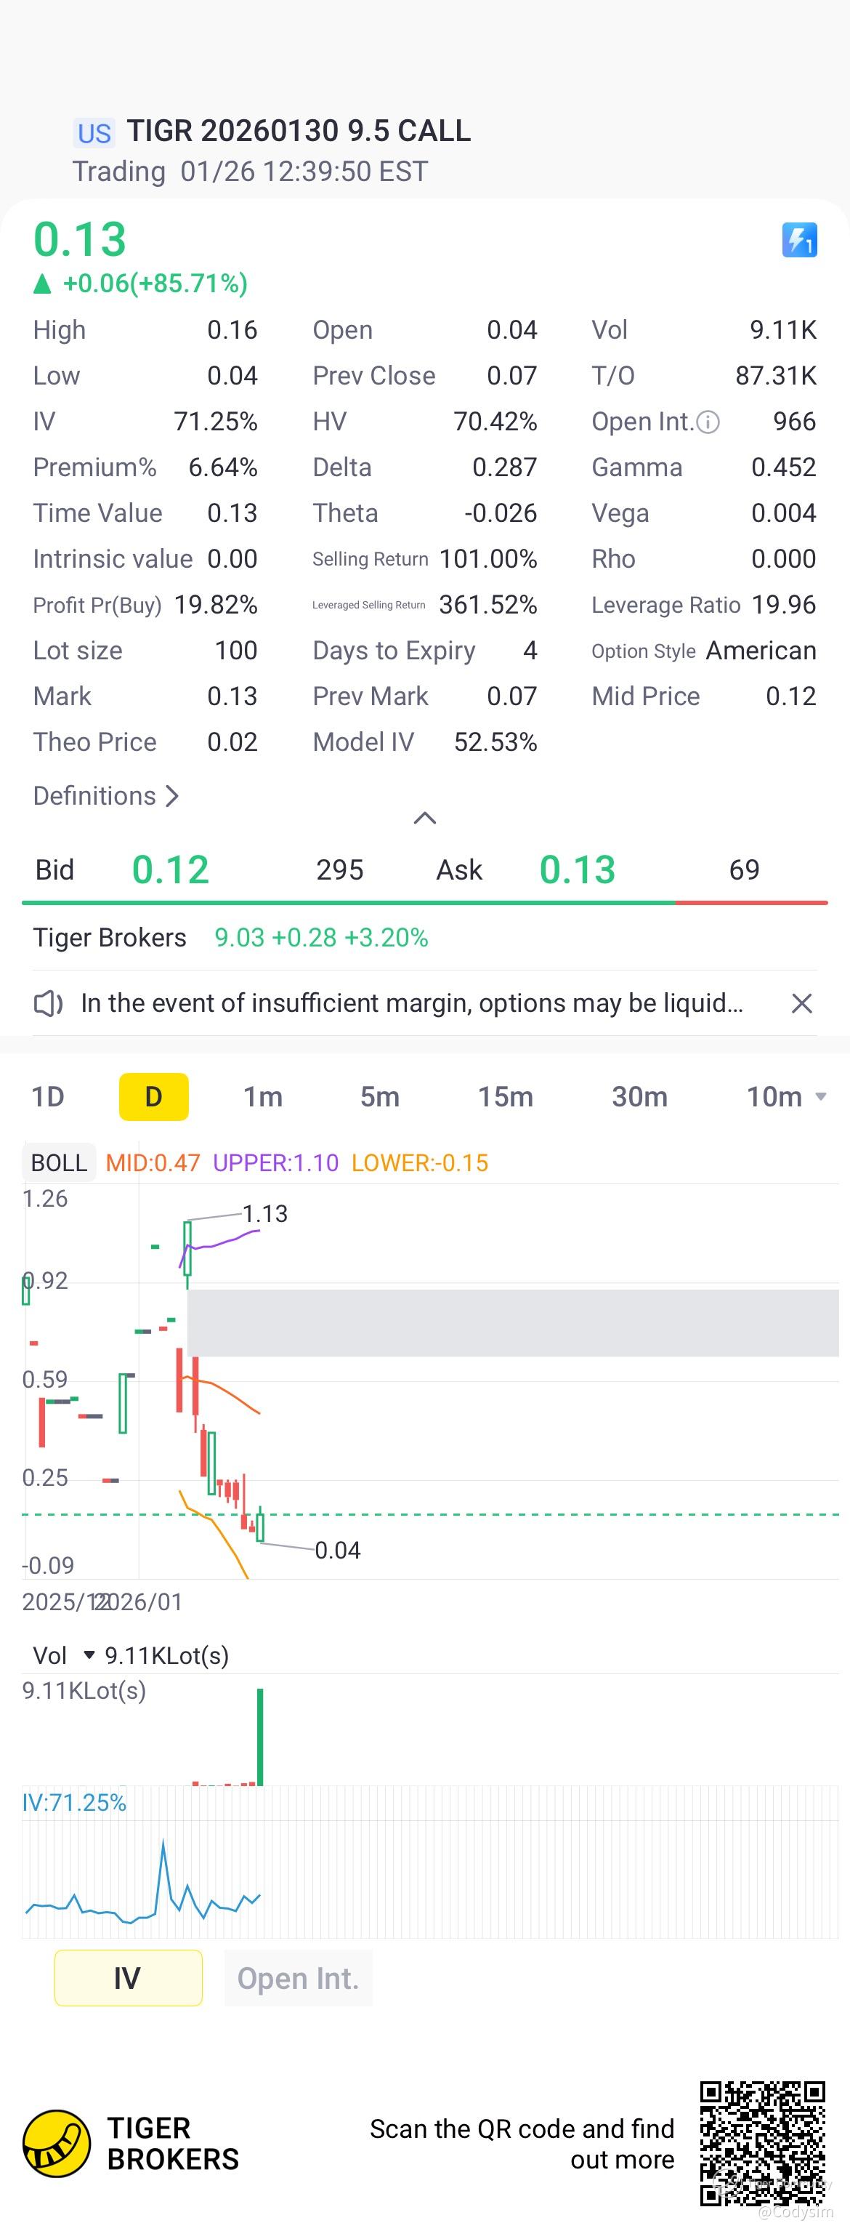Click the US market badge

click(x=94, y=132)
